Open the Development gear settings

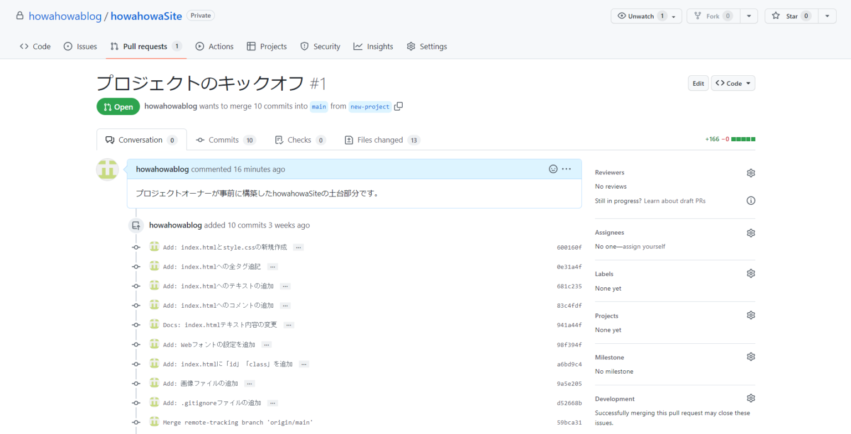pyautogui.click(x=751, y=398)
